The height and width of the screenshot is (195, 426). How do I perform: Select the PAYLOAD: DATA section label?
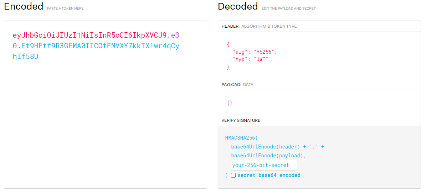(237, 85)
